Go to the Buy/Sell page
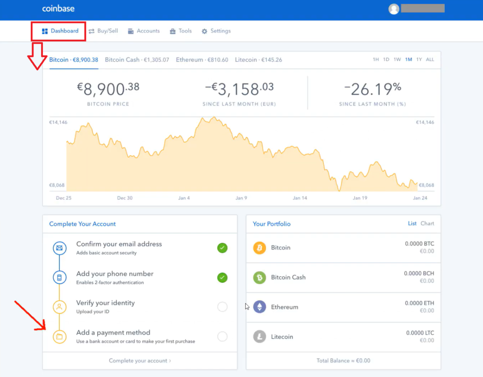The image size is (483, 377). [x=103, y=31]
